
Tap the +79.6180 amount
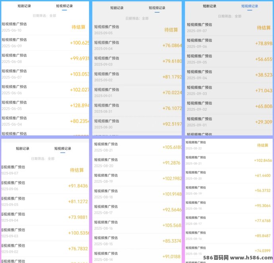[x=172, y=61]
